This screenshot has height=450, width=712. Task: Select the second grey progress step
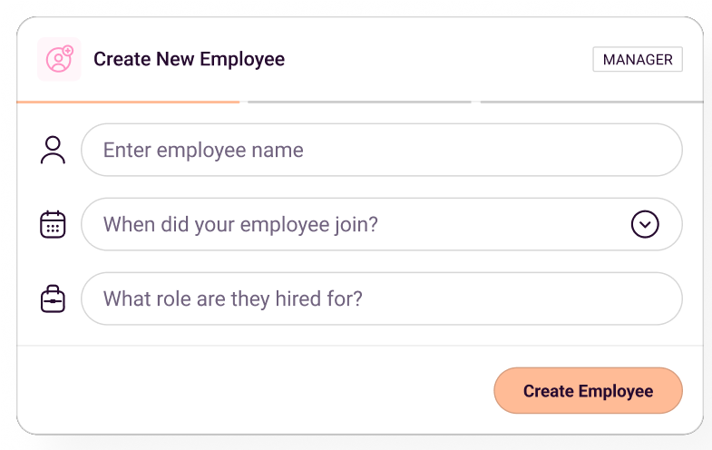tap(359, 102)
